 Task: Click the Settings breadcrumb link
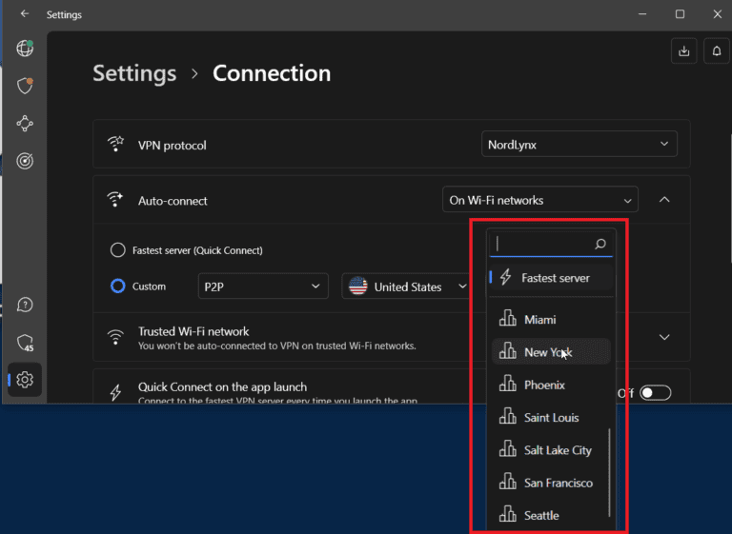coord(134,73)
